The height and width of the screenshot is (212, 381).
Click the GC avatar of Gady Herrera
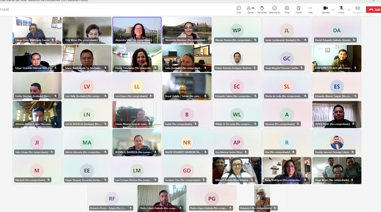tap(287, 59)
